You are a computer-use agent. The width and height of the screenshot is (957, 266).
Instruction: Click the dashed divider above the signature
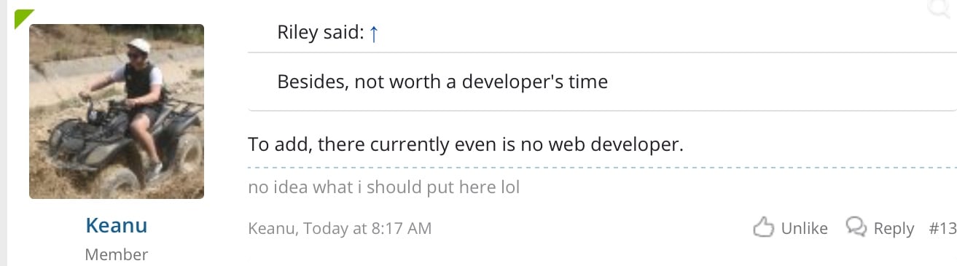click(x=602, y=168)
